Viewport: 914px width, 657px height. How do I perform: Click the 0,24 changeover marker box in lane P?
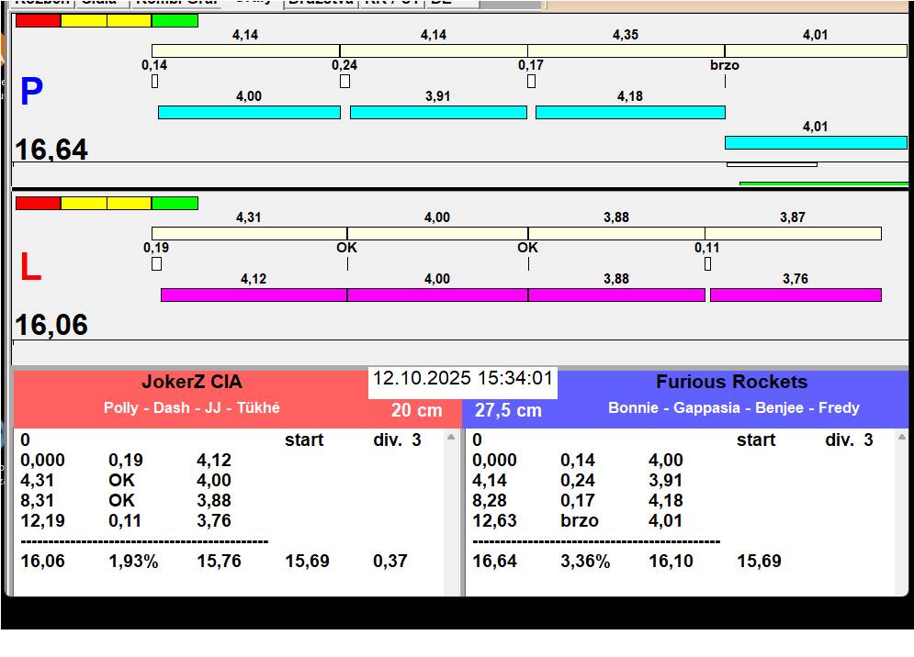[x=345, y=82]
